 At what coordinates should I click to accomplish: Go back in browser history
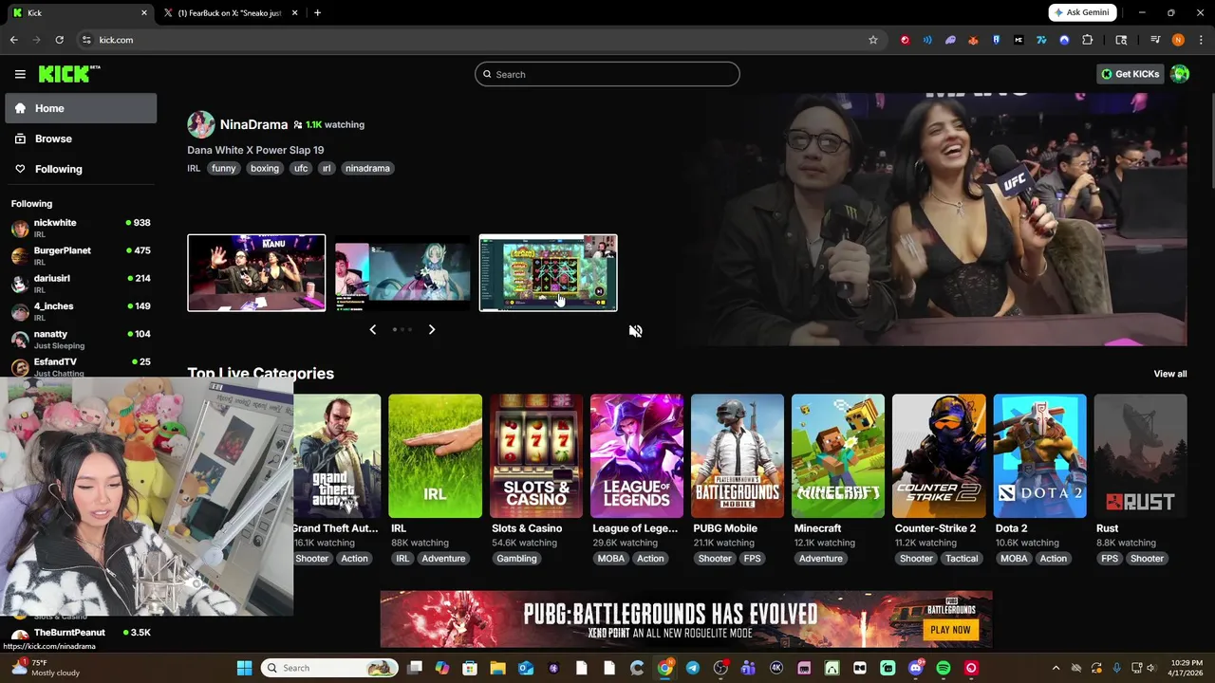pos(14,40)
